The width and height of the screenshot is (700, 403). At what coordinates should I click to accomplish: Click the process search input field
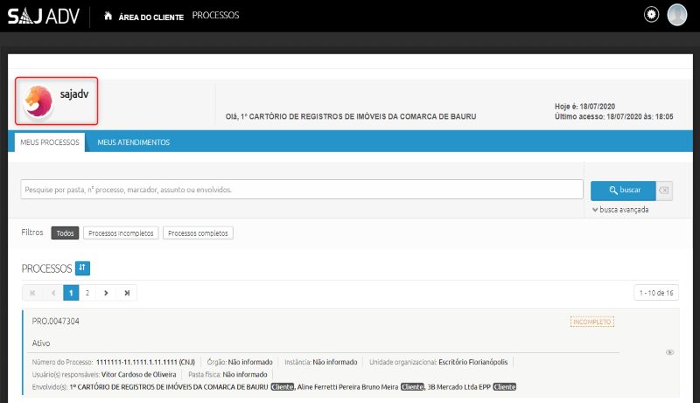tap(302, 190)
